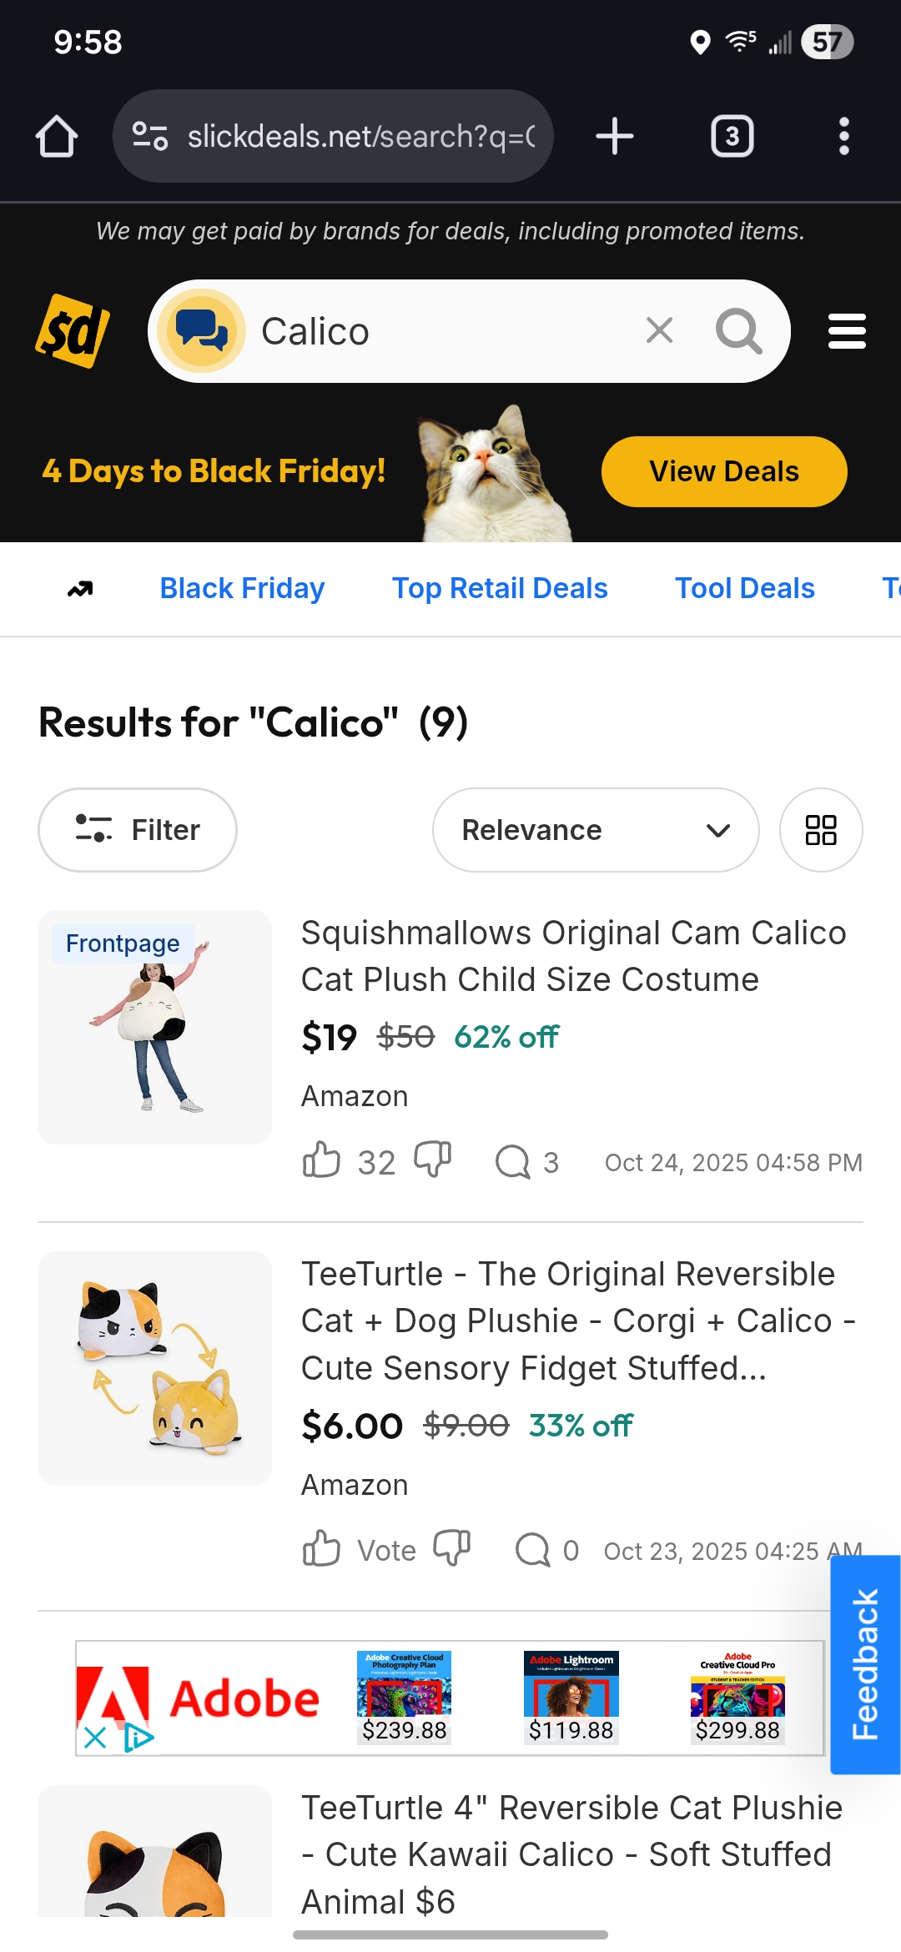The image size is (901, 1952).
Task: Tap the magnifying glass search icon
Action: (x=738, y=331)
